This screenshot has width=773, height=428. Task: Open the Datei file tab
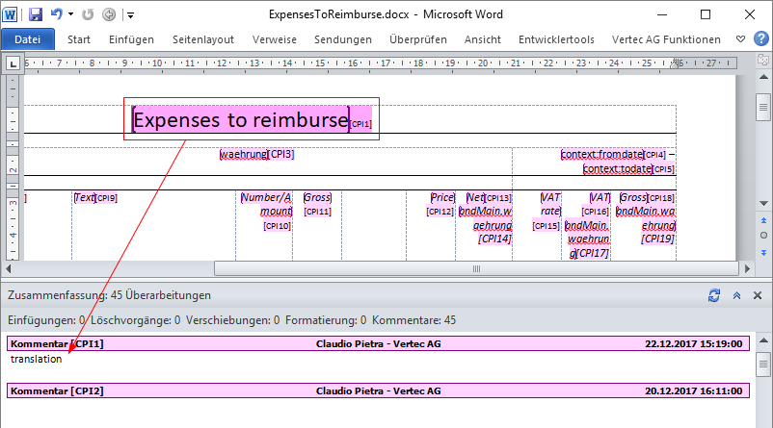click(28, 39)
